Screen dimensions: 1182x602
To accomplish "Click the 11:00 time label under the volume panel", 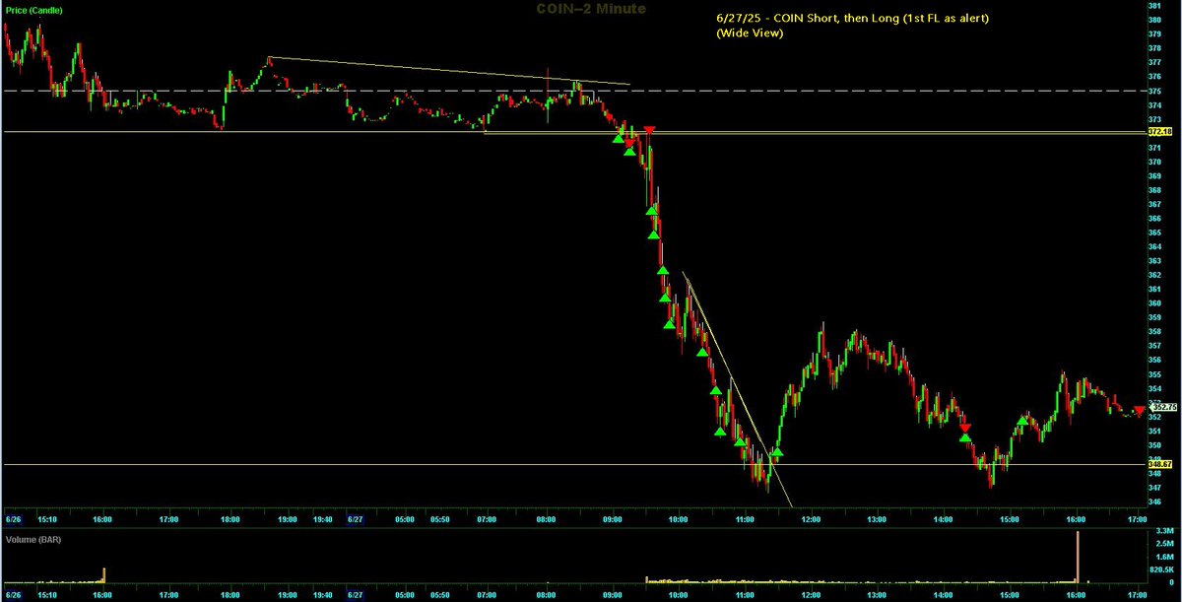I will [x=745, y=594].
